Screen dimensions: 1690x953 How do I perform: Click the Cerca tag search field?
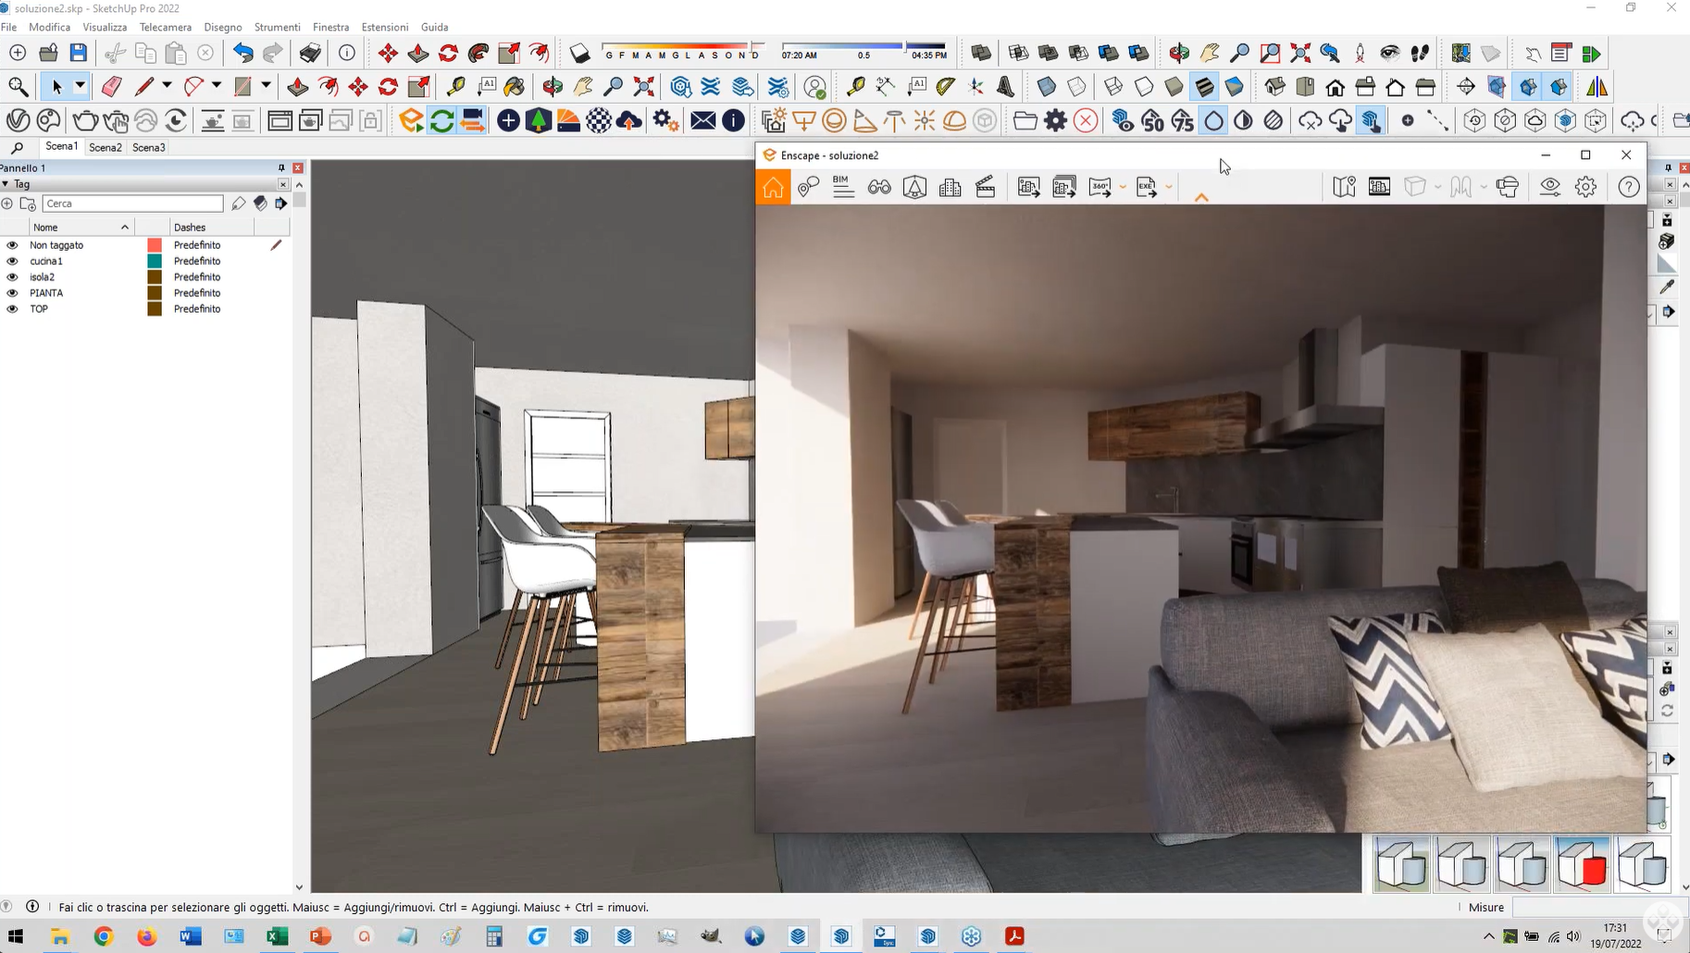point(132,204)
